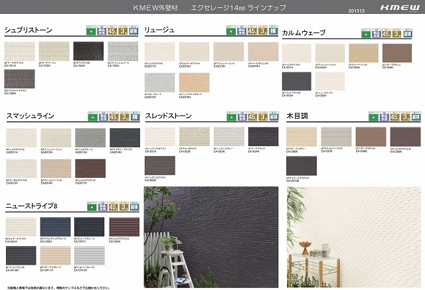Click the 縦横 badge next to ニューストライプ8
Image resolution: width=425 pixels, height=290 pixels.
tap(135, 206)
